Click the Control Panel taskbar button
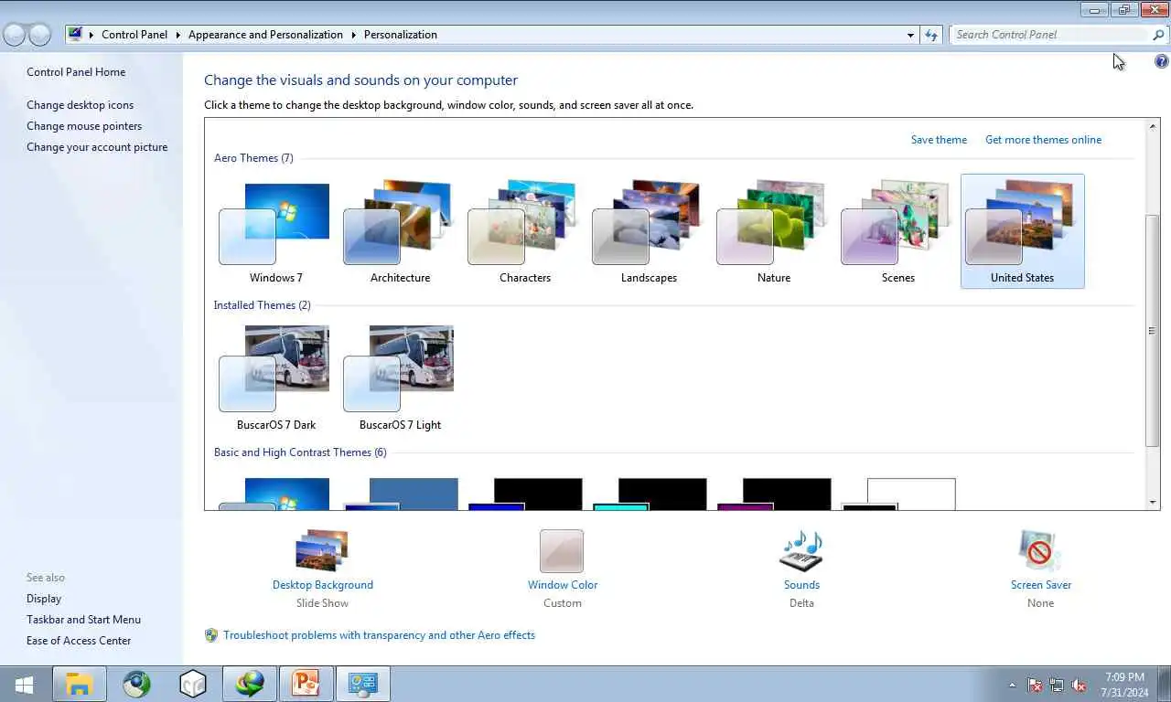The width and height of the screenshot is (1171, 702). (x=363, y=684)
